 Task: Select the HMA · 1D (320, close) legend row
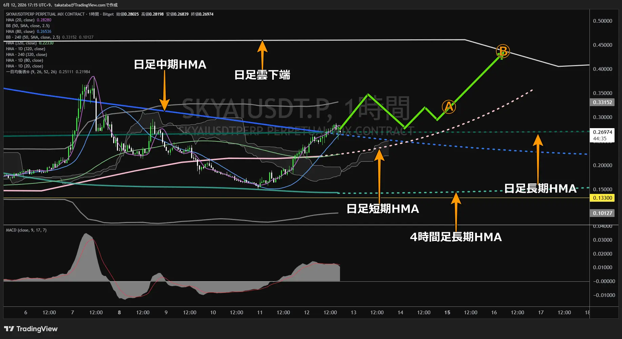tap(25, 49)
